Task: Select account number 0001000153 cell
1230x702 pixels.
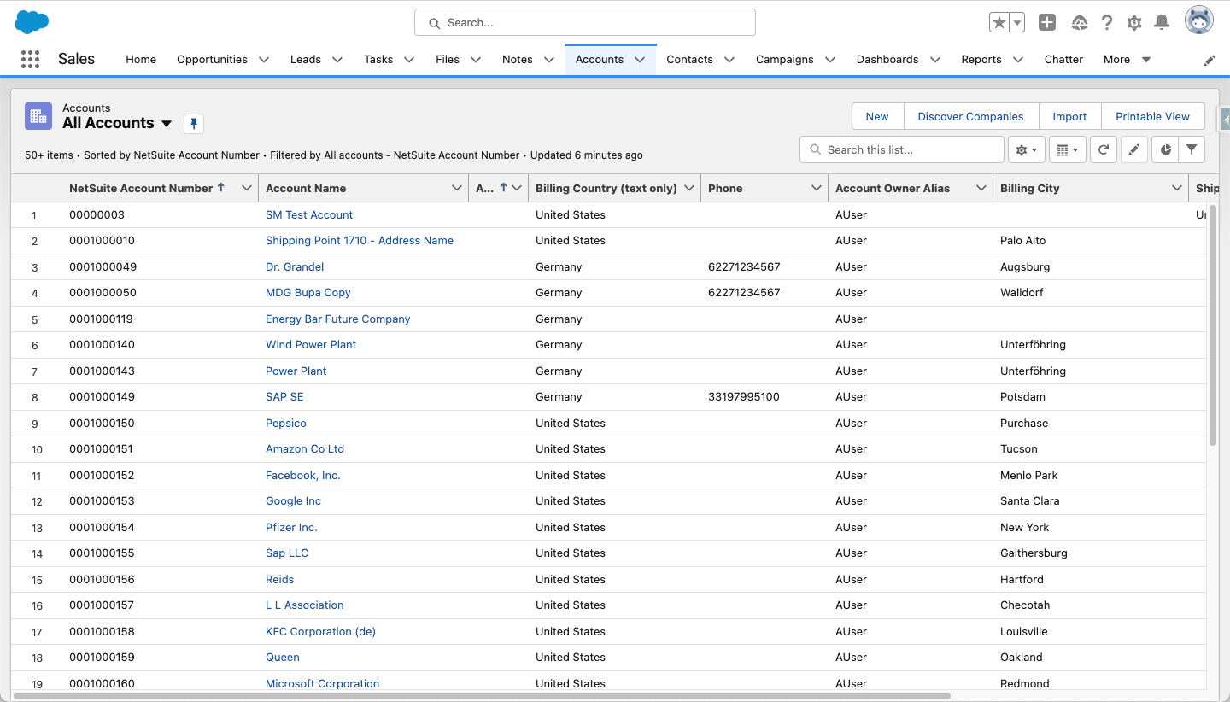Action: [x=102, y=500]
